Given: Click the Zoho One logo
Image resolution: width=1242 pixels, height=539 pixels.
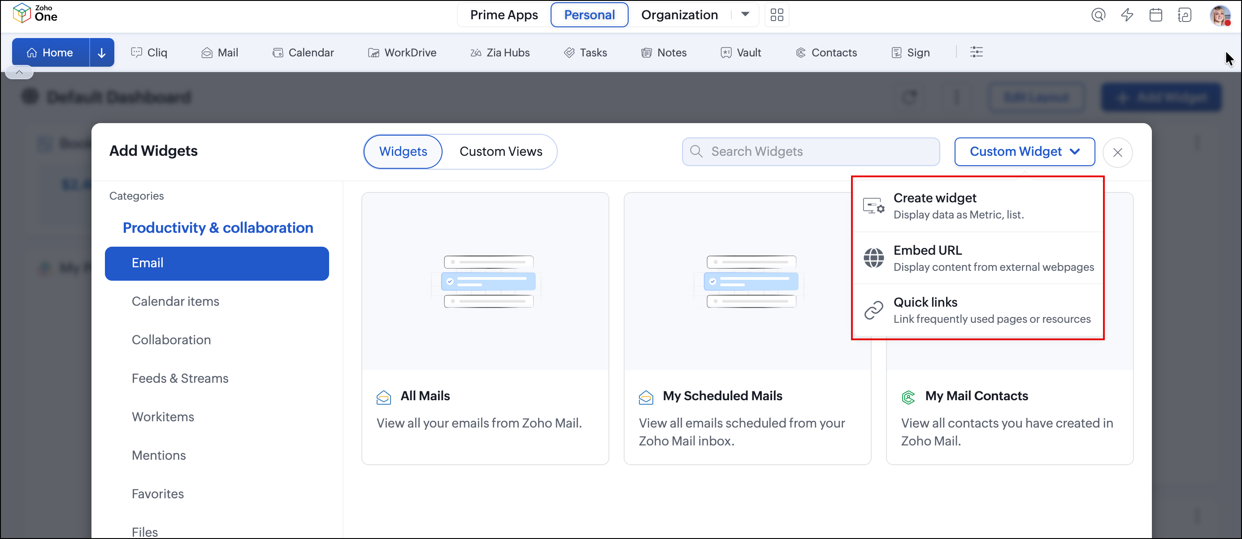Looking at the screenshot, I should coord(35,13).
